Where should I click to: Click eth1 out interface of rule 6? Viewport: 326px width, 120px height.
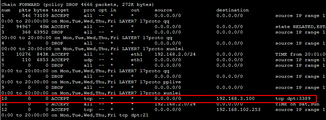[137, 60]
